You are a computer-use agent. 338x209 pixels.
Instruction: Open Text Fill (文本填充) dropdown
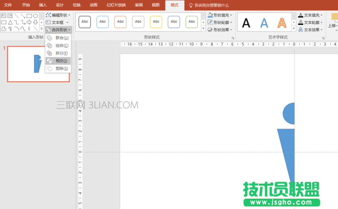point(311,15)
